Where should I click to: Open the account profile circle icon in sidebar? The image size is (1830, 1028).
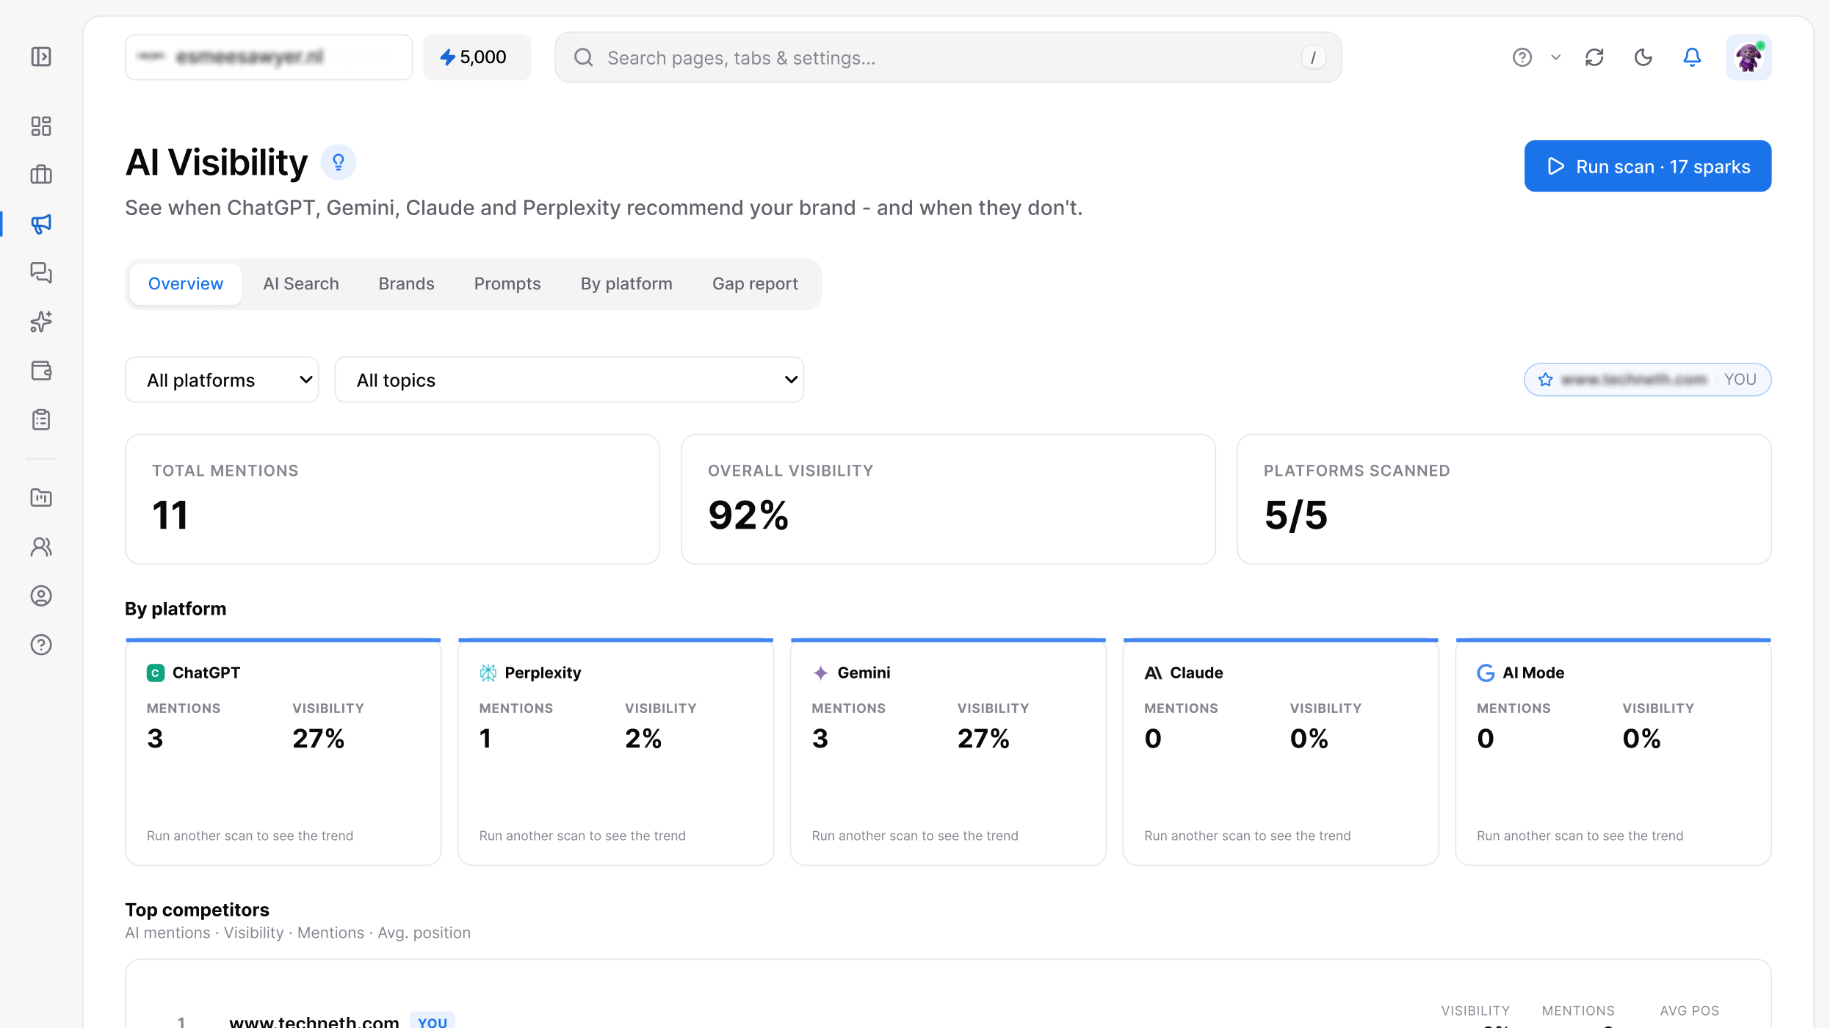click(41, 596)
